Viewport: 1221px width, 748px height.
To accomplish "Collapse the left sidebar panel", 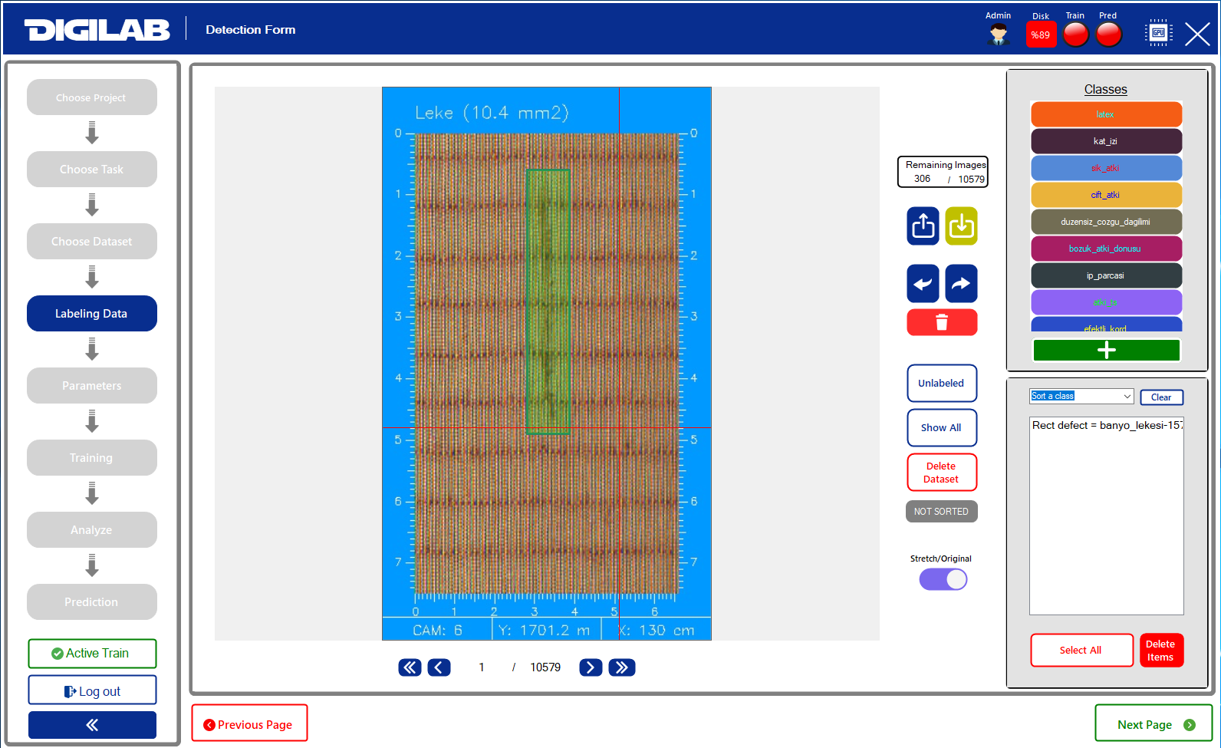I will (x=92, y=725).
